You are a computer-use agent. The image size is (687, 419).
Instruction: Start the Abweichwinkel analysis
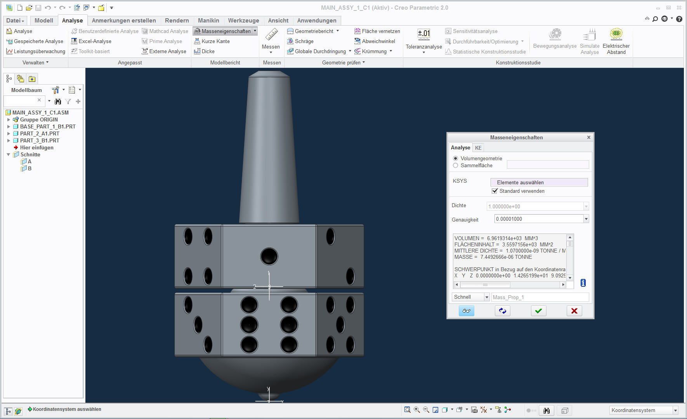[x=375, y=41]
